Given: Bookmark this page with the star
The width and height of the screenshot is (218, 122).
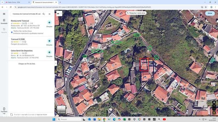Looking at the screenshot, I should 206,7.
